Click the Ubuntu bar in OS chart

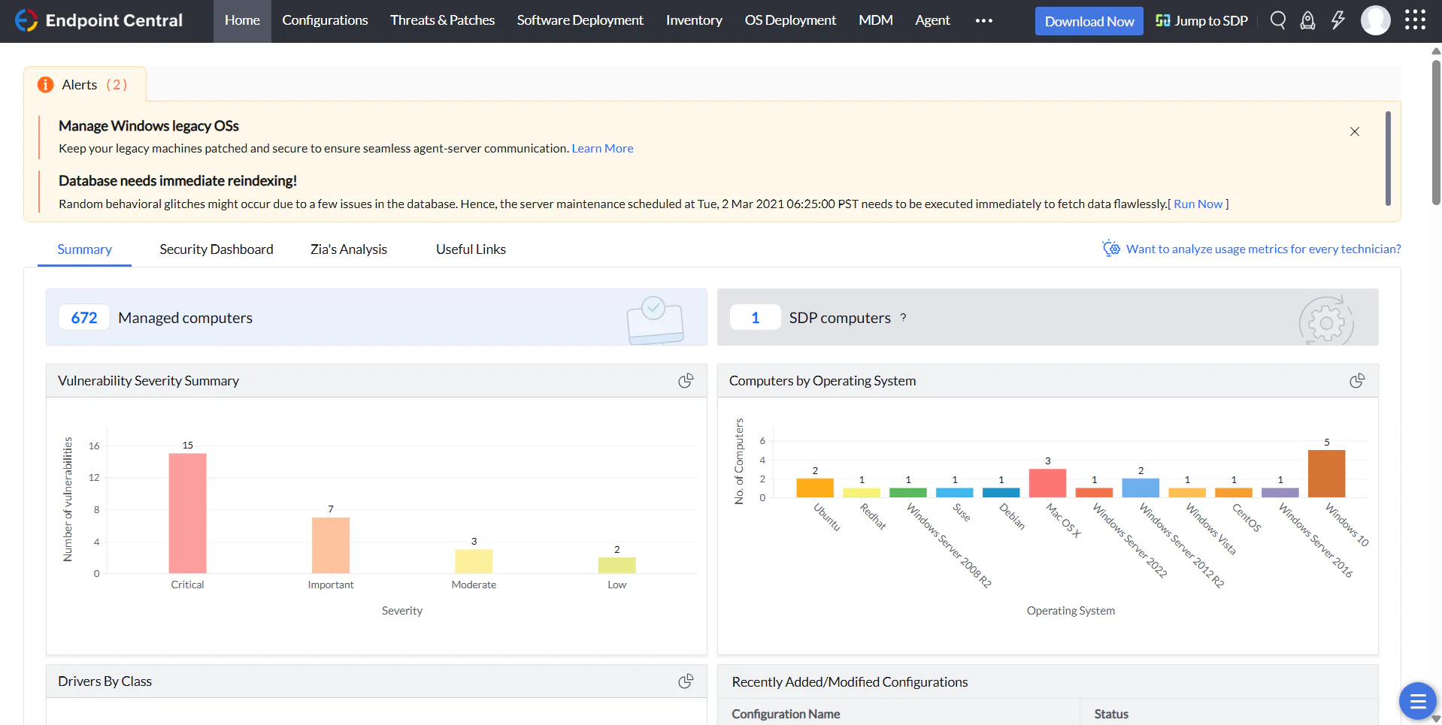click(815, 488)
